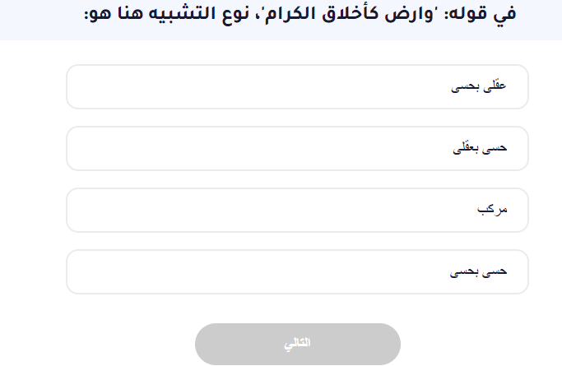Go to the next question with 'التالي'

[297, 344]
